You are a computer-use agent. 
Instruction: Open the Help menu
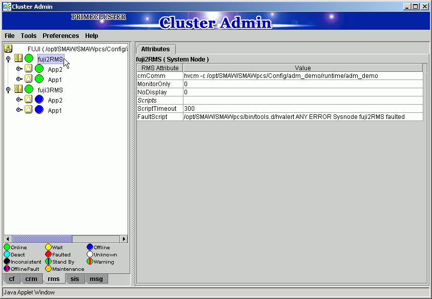91,36
